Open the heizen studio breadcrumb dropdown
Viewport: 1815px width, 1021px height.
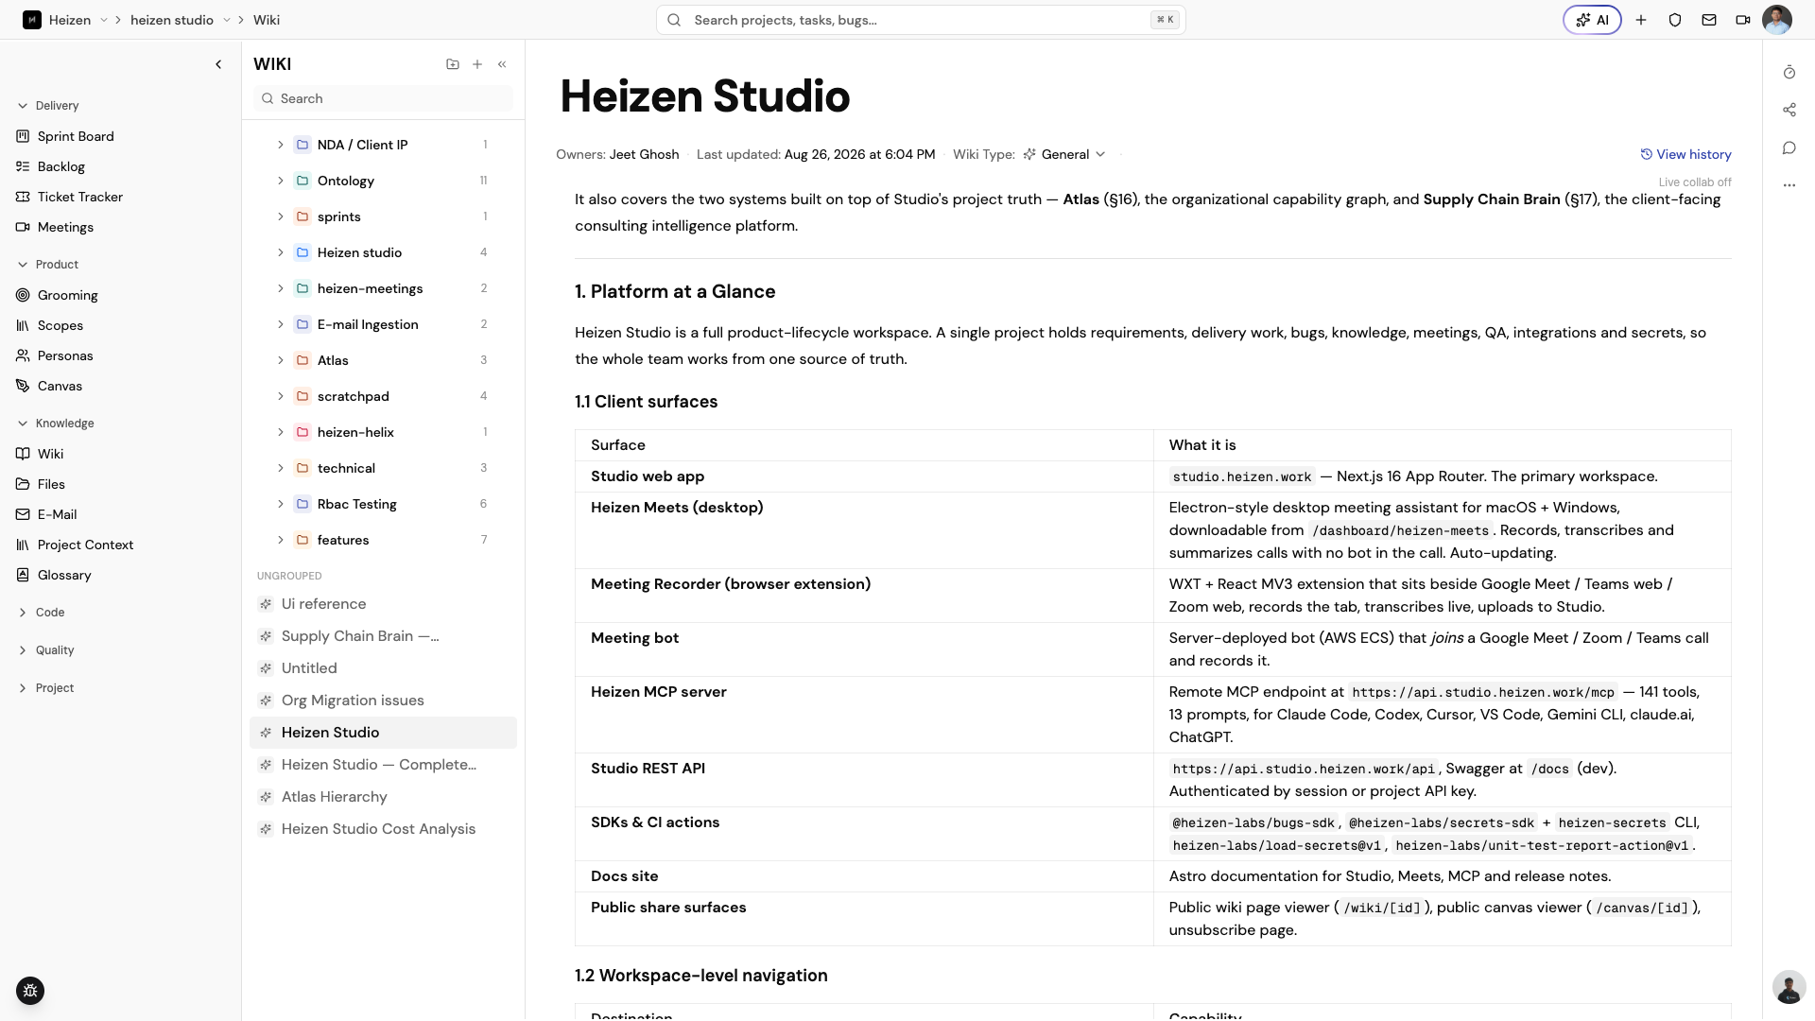tap(227, 20)
